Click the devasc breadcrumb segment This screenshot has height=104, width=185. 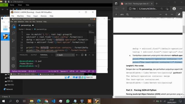coord(28,29)
